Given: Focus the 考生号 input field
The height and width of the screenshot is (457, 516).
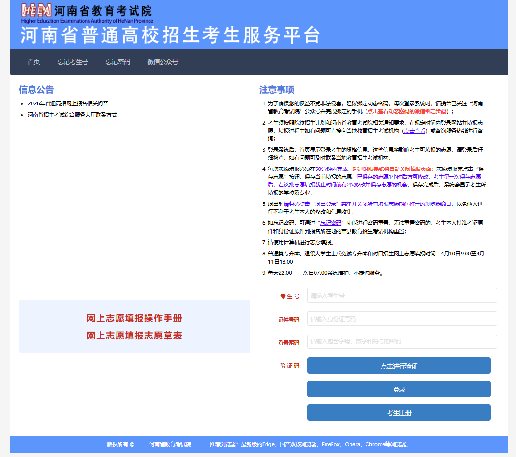Looking at the screenshot, I should tap(401, 295).
